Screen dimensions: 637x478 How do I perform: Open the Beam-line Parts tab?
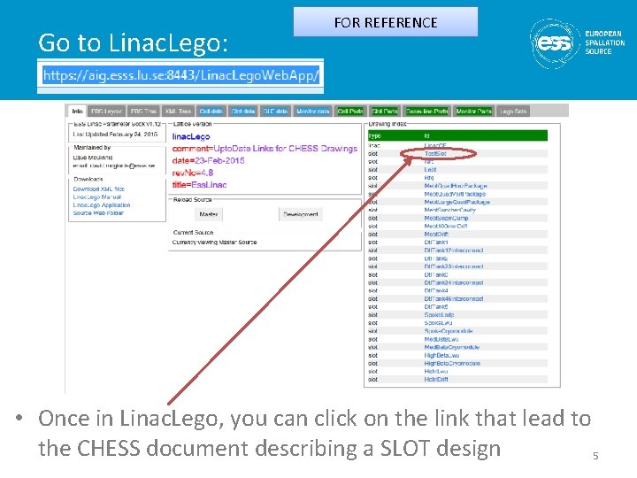click(427, 111)
